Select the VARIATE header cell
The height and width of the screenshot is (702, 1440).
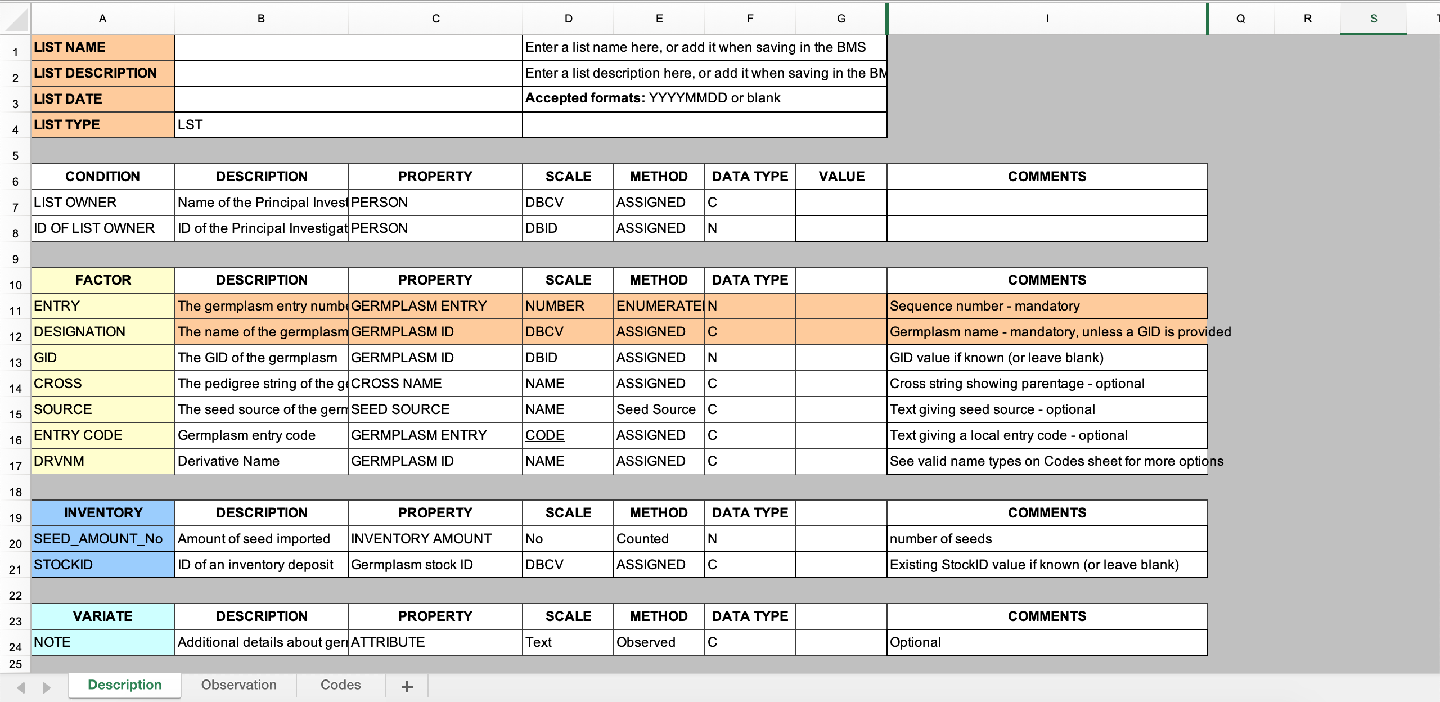click(x=103, y=616)
